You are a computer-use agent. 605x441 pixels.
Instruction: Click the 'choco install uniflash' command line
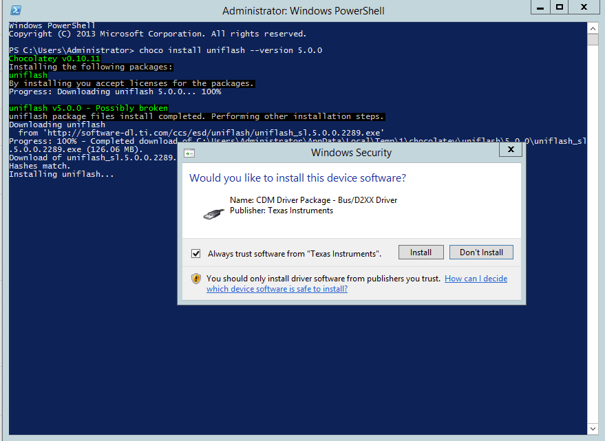point(230,50)
